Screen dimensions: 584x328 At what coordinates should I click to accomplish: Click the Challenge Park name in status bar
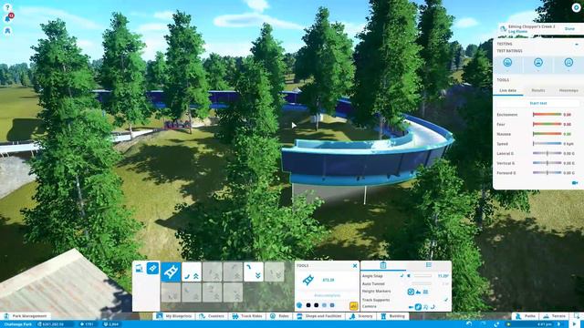coord(17,324)
